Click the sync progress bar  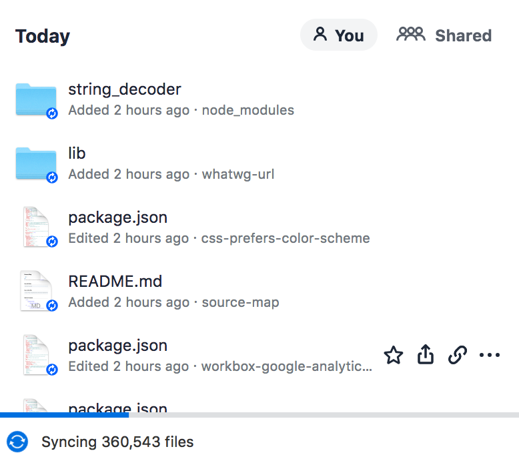pyautogui.click(x=259, y=415)
